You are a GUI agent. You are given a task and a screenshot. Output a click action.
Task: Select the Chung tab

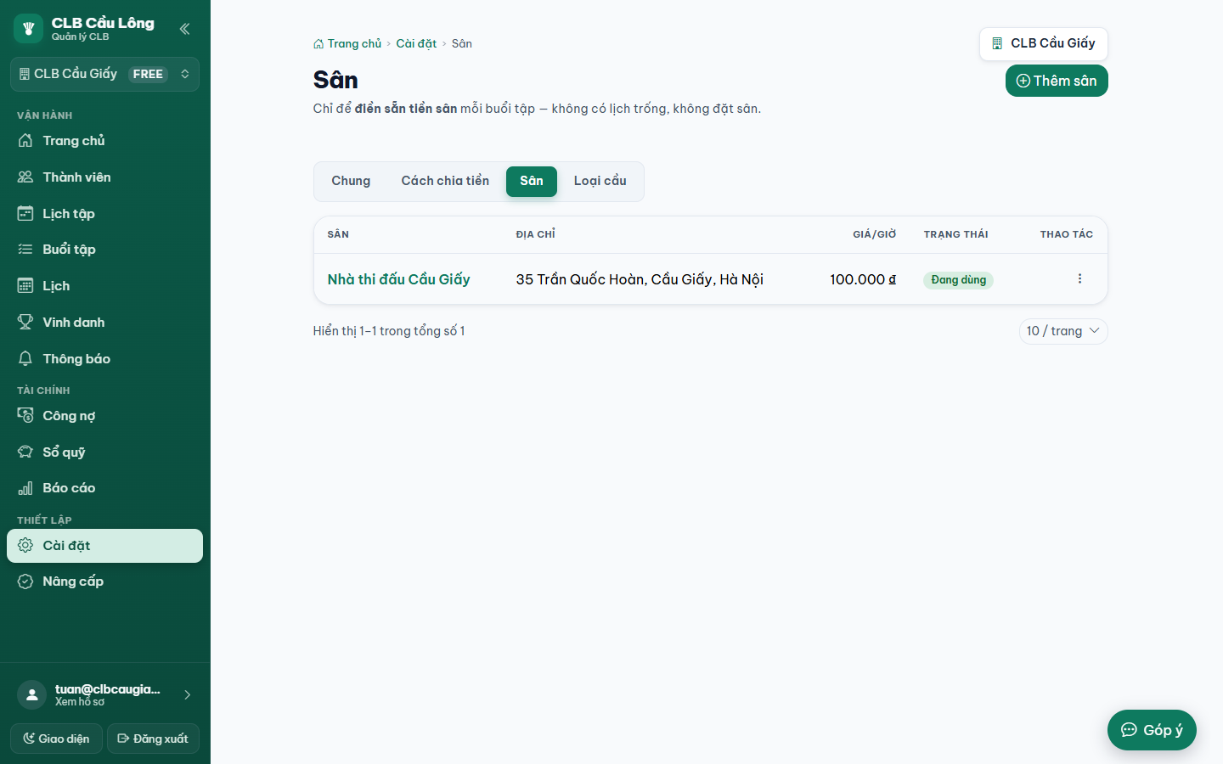coord(351,181)
